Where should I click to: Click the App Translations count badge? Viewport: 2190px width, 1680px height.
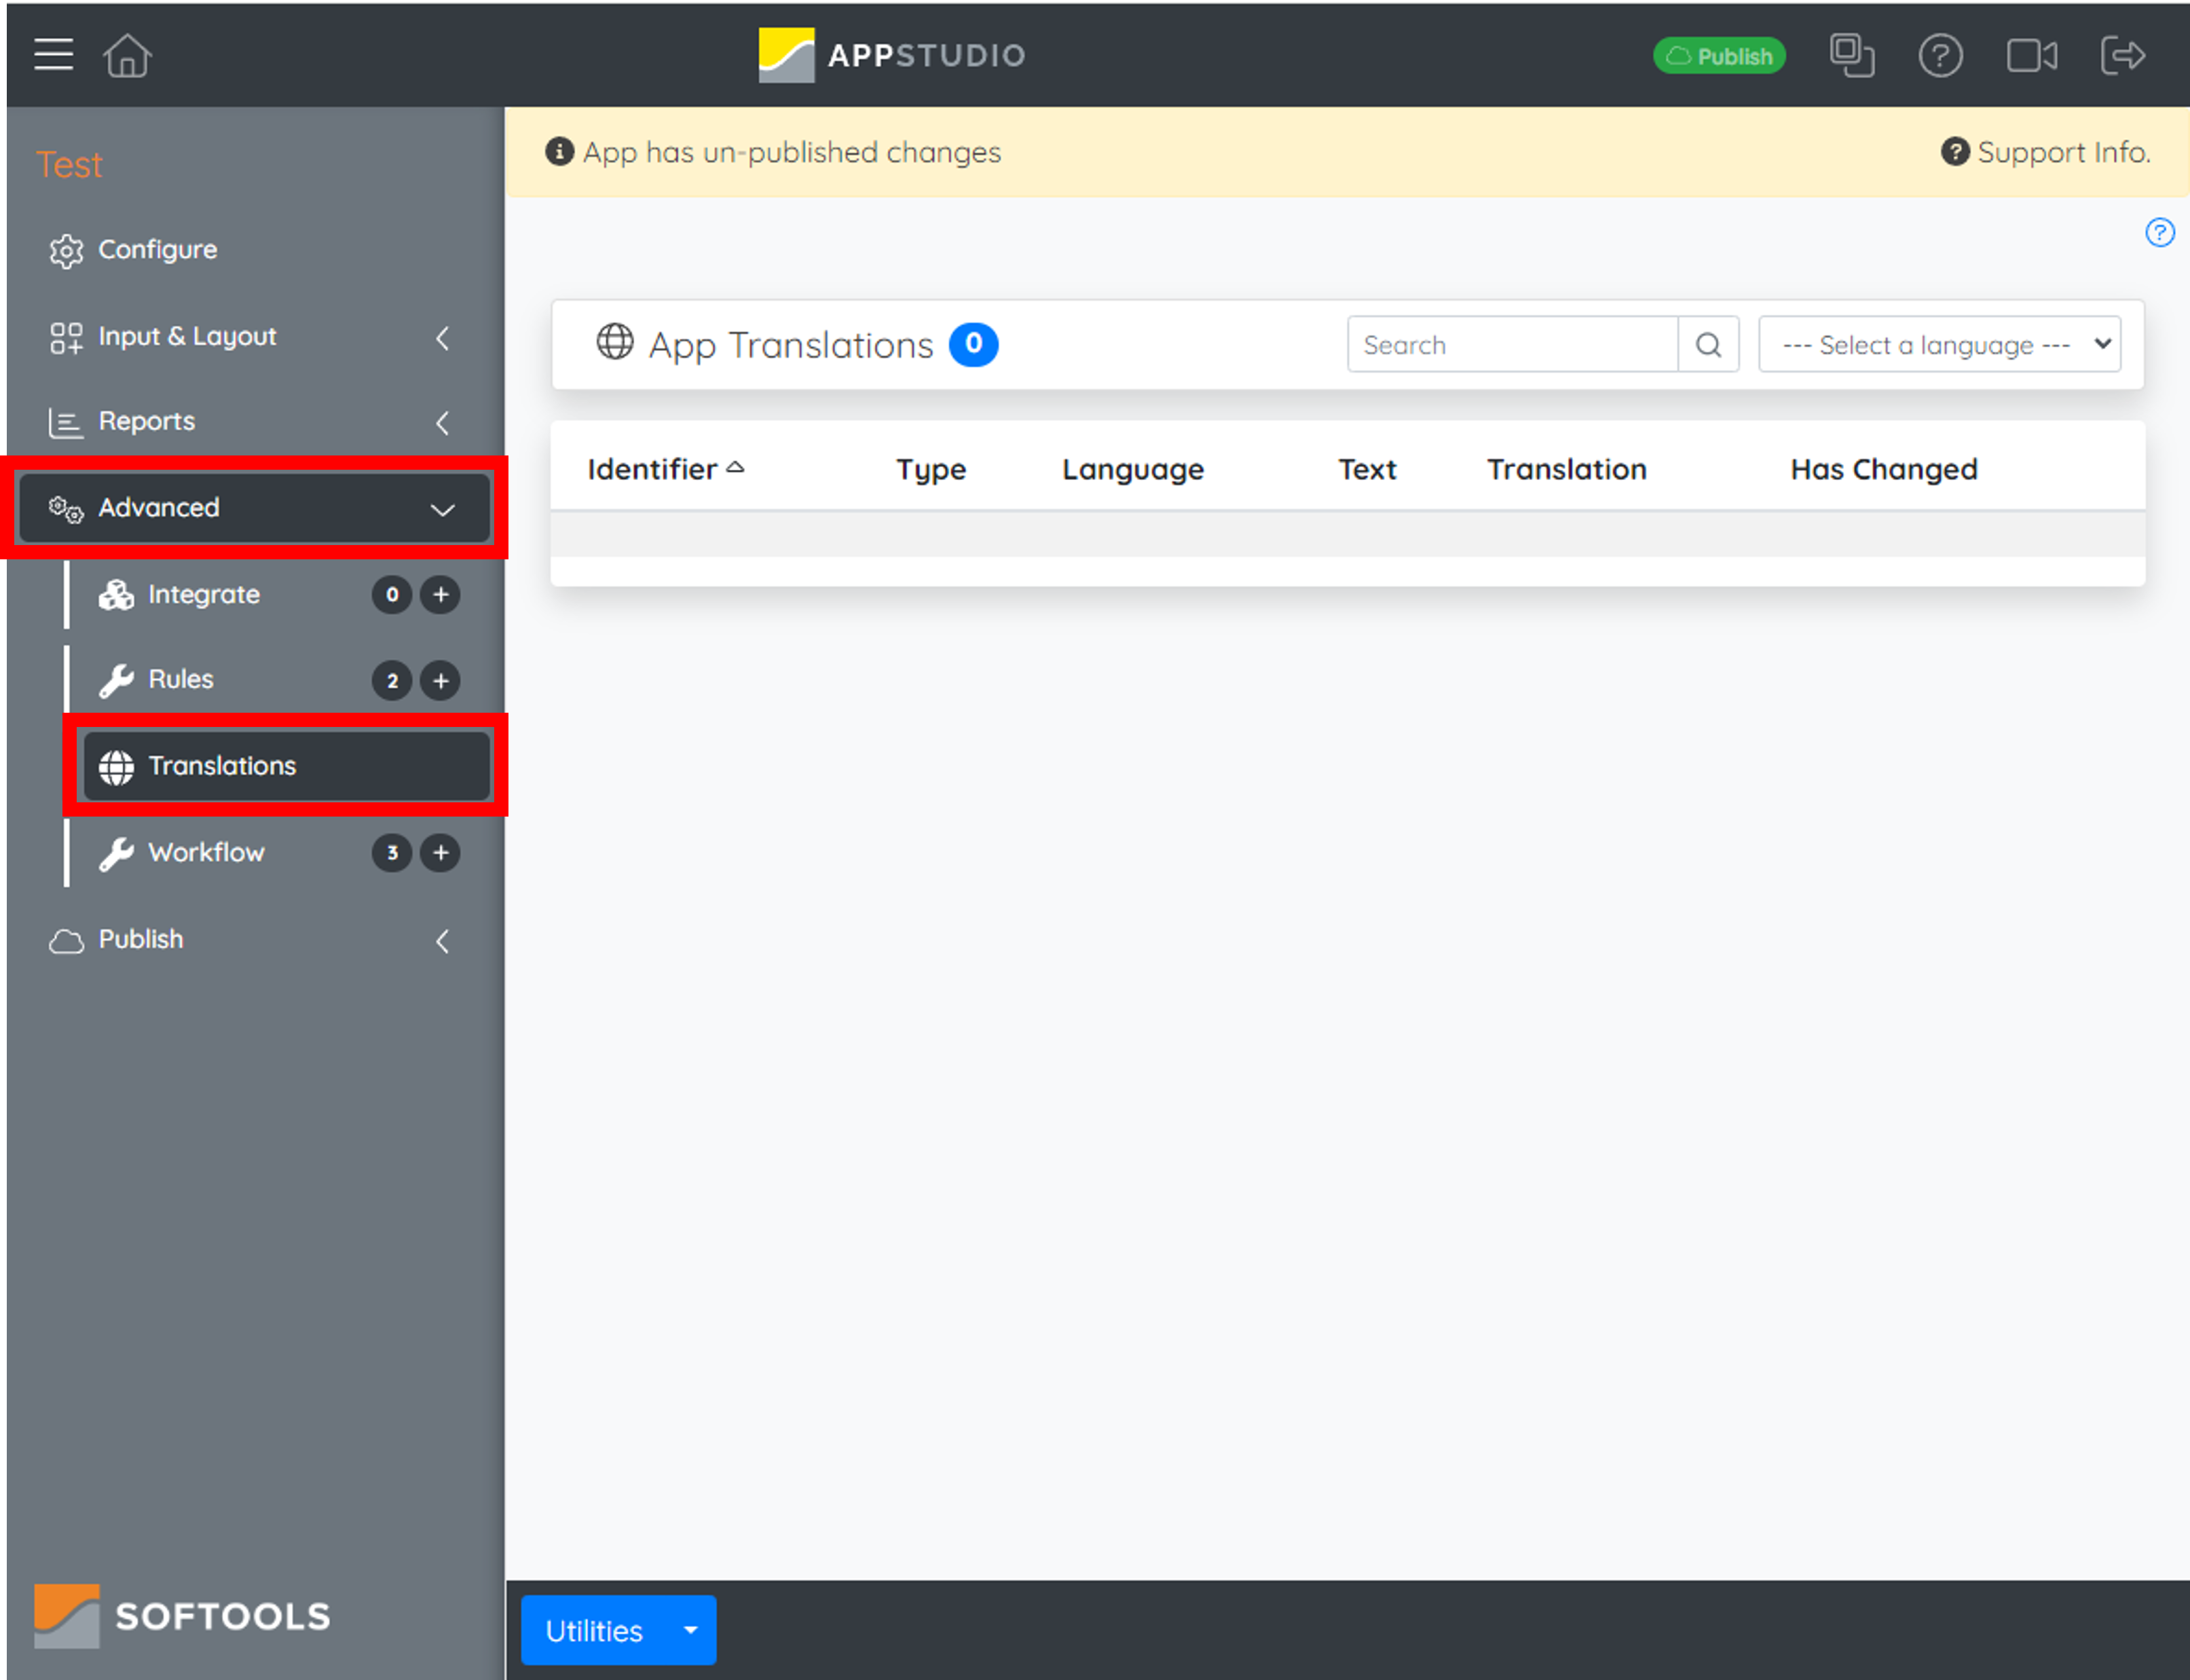point(973,344)
